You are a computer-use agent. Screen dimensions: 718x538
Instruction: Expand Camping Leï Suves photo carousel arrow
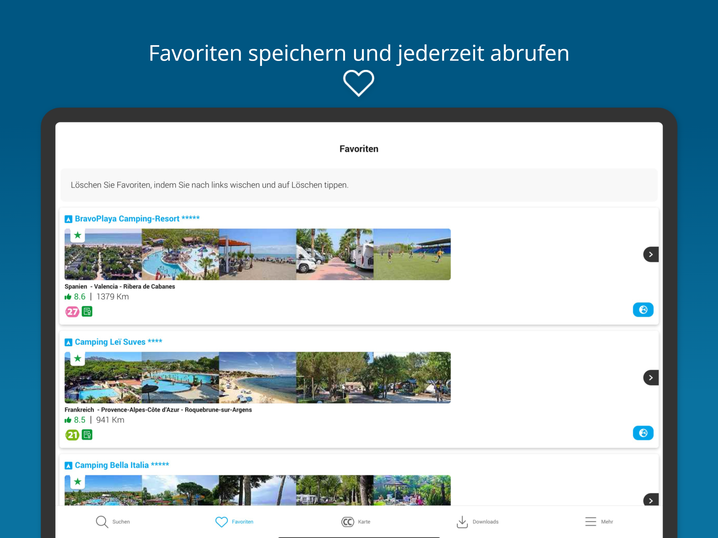[650, 377]
